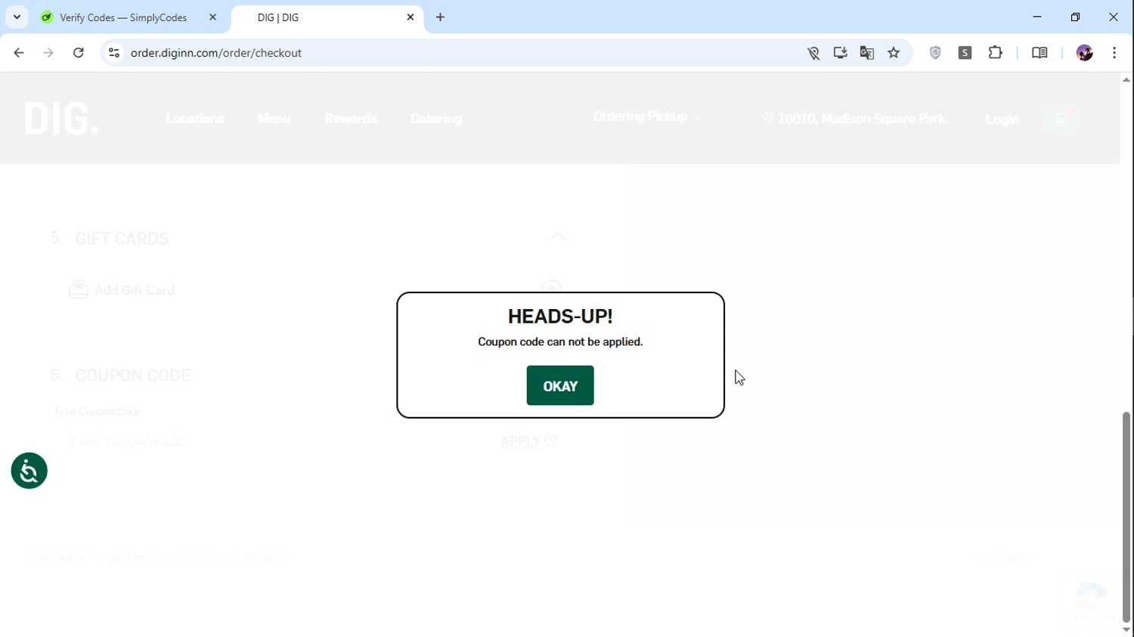Click the DIG logo in the header
The height and width of the screenshot is (637, 1134).
pyautogui.click(x=60, y=119)
